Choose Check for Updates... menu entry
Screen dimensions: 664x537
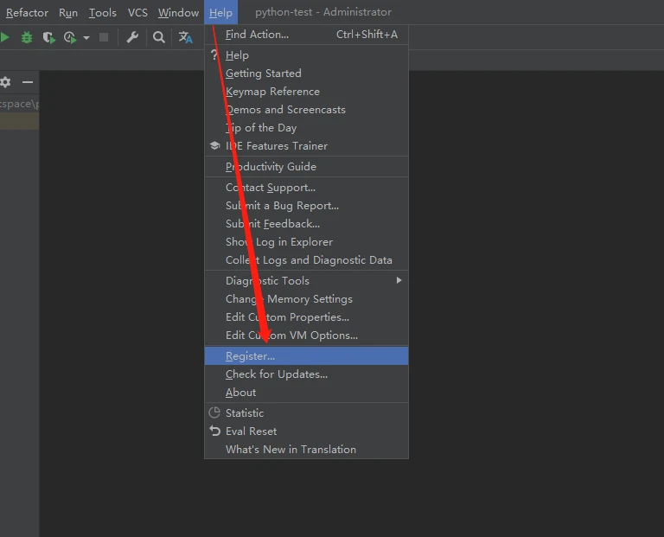point(276,374)
